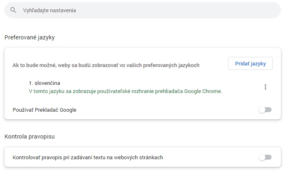Click the "Ak to bude možné" description text

[x=106, y=65]
